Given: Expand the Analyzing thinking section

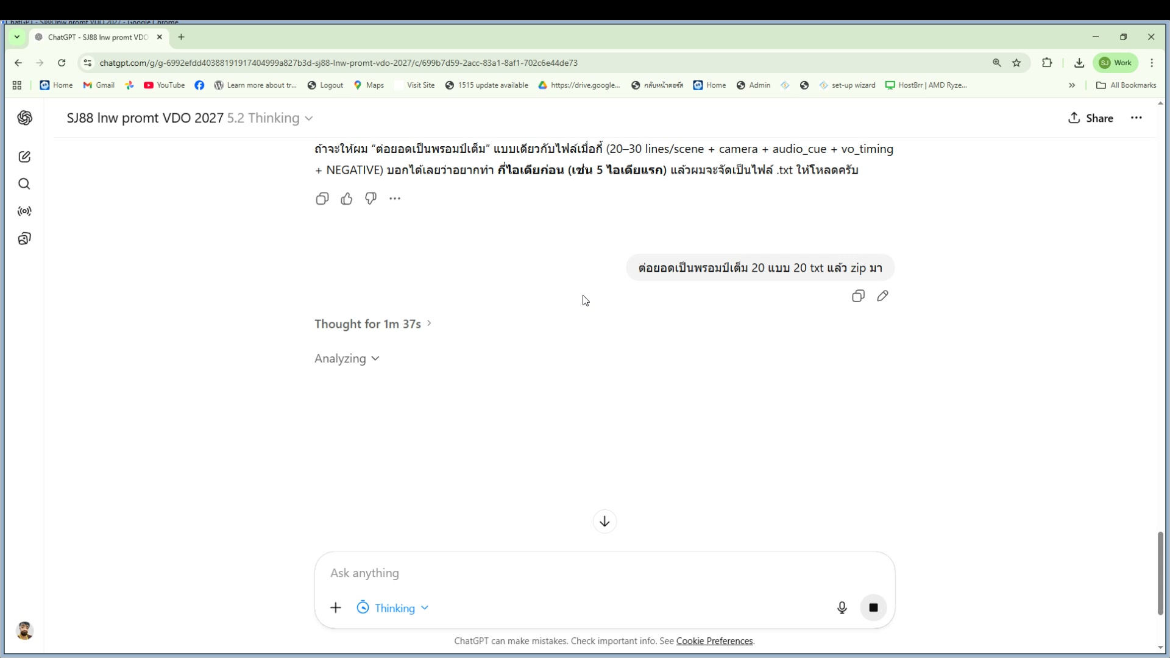Looking at the screenshot, I should (x=346, y=358).
